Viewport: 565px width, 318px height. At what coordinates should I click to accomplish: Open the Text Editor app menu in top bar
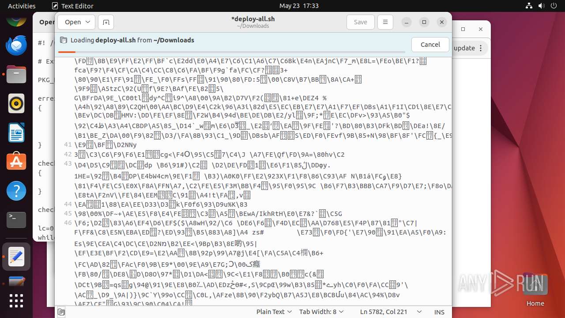pos(73,6)
